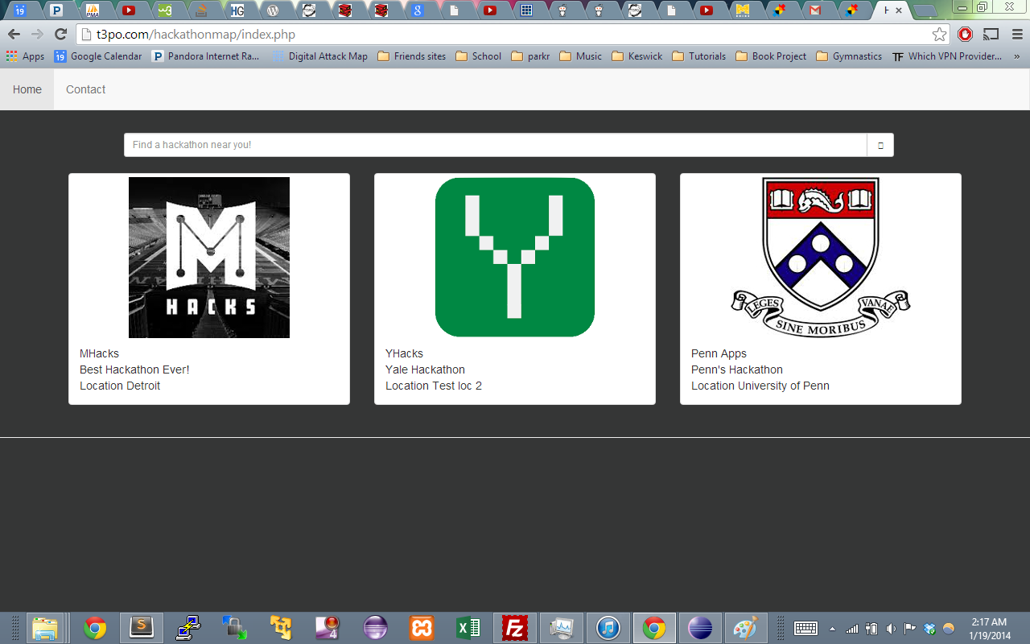Screen dimensions: 1030x644
Task: Click the network signal tray icon
Action: [851, 629]
